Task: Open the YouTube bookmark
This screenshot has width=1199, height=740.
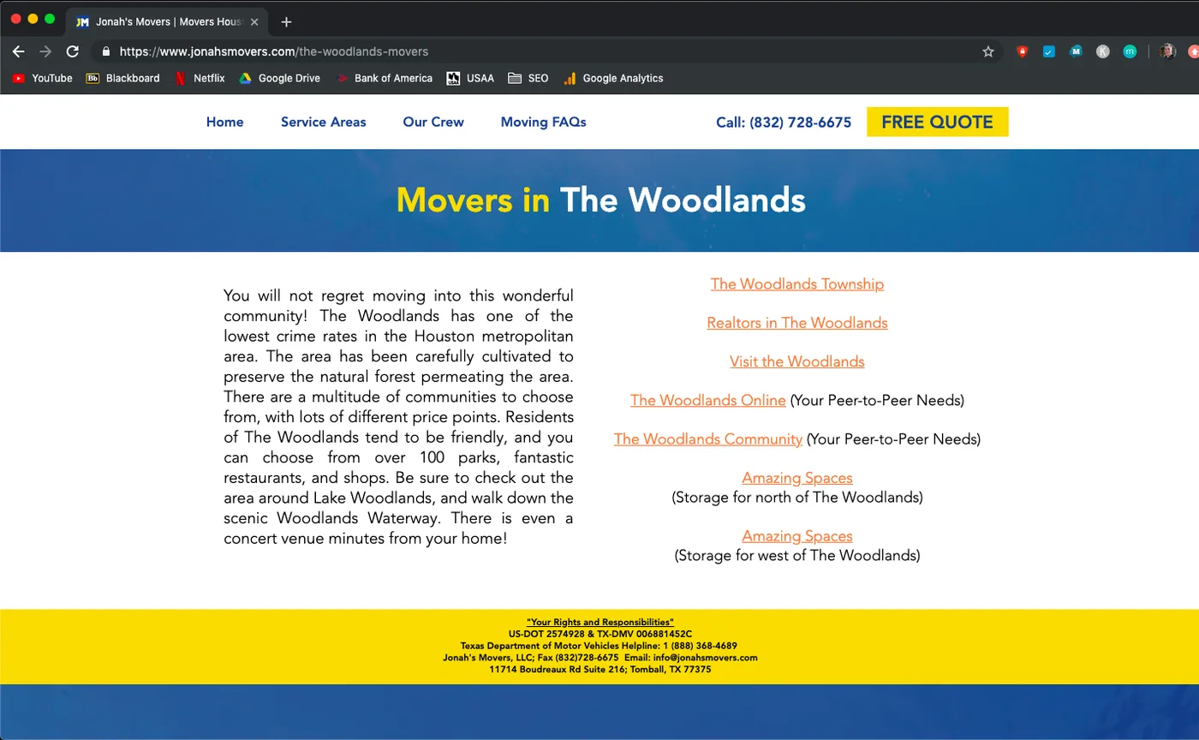Action: coord(42,78)
